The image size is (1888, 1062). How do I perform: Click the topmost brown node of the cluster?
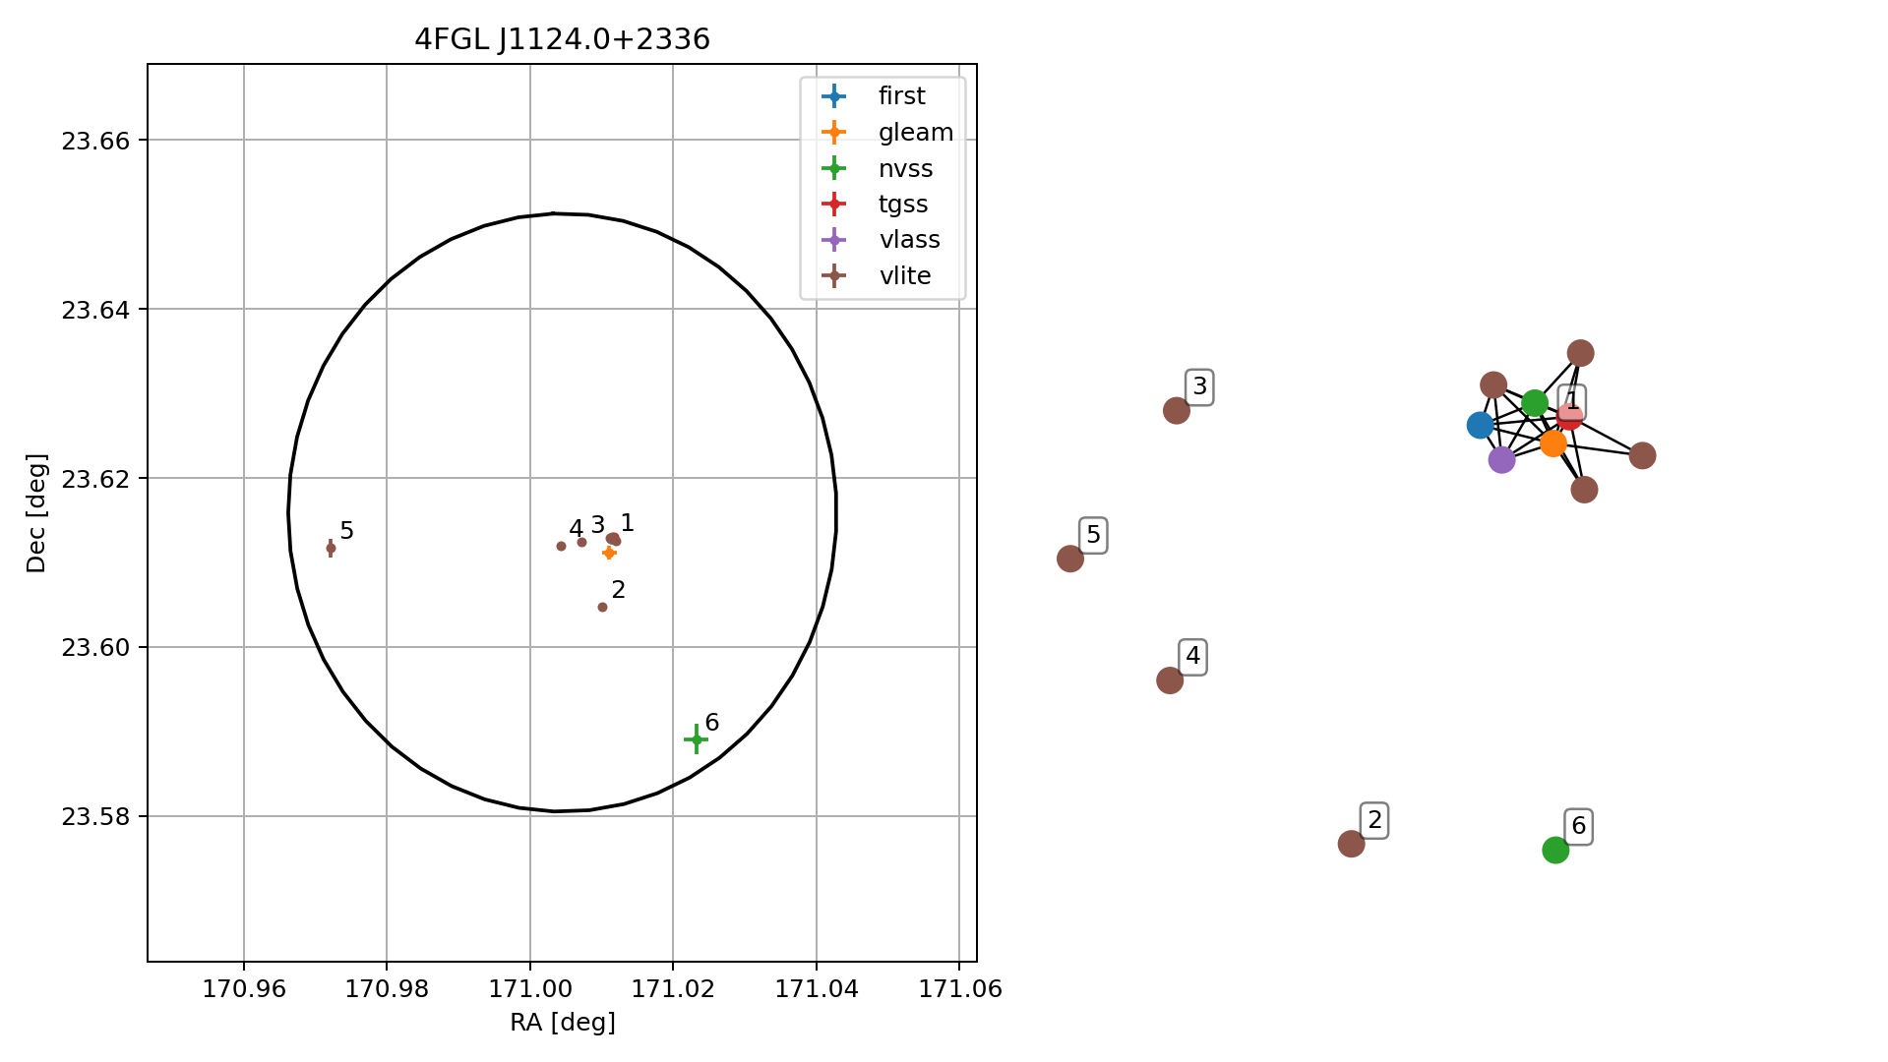tap(1581, 353)
